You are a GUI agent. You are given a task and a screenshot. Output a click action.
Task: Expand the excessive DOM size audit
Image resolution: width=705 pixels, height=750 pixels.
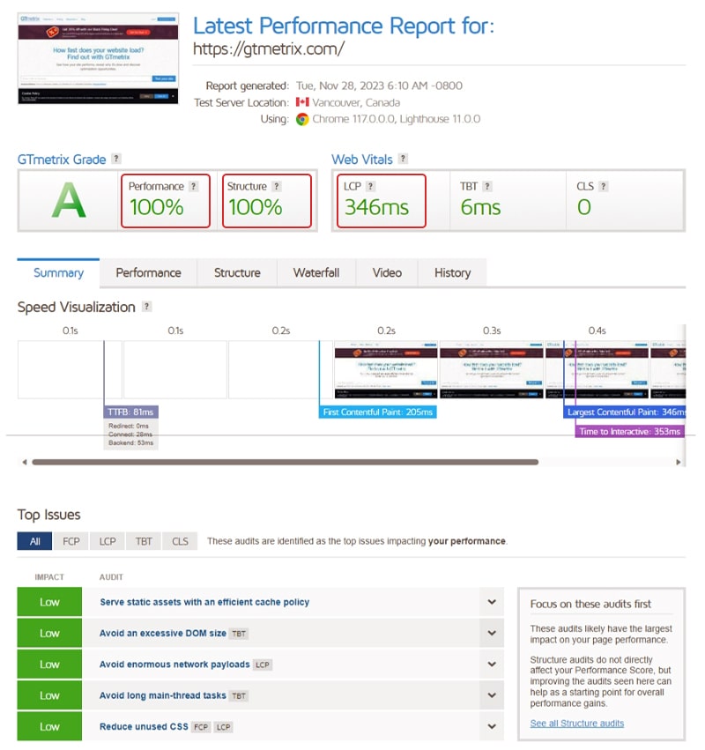tap(492, 633)
